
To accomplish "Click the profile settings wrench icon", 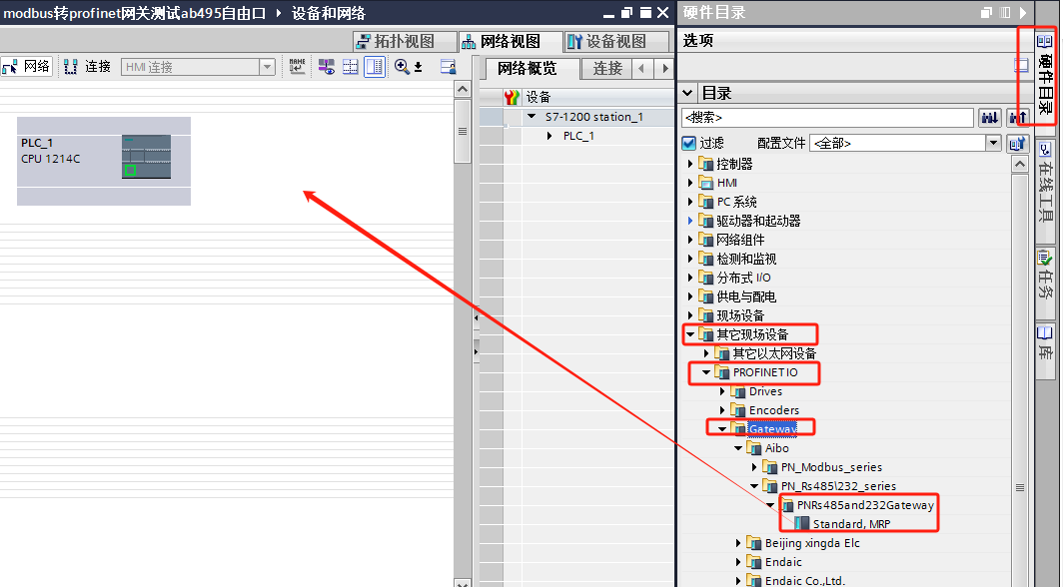I will (1017, 143).
